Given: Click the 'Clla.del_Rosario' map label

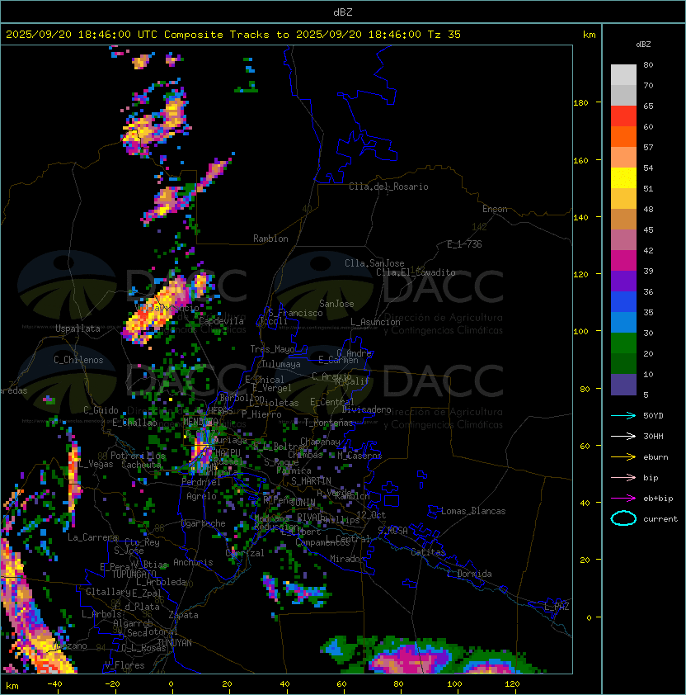Looking at the screenshot, I should [x=388, y=187].
